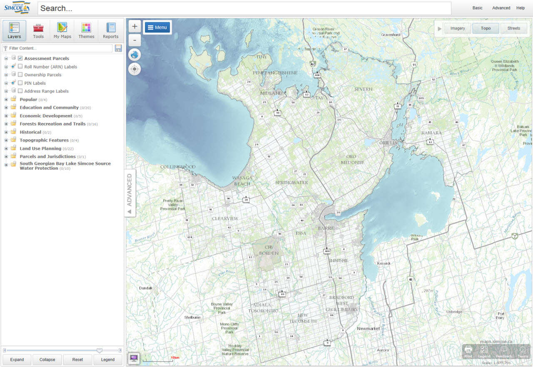The image size is (533, 367).
Task: Click the Expand button
Action: tap(17, 360)
